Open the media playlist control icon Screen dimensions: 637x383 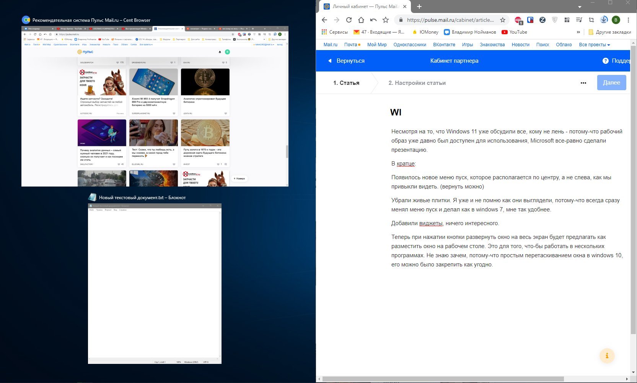(x=579, y=20)
